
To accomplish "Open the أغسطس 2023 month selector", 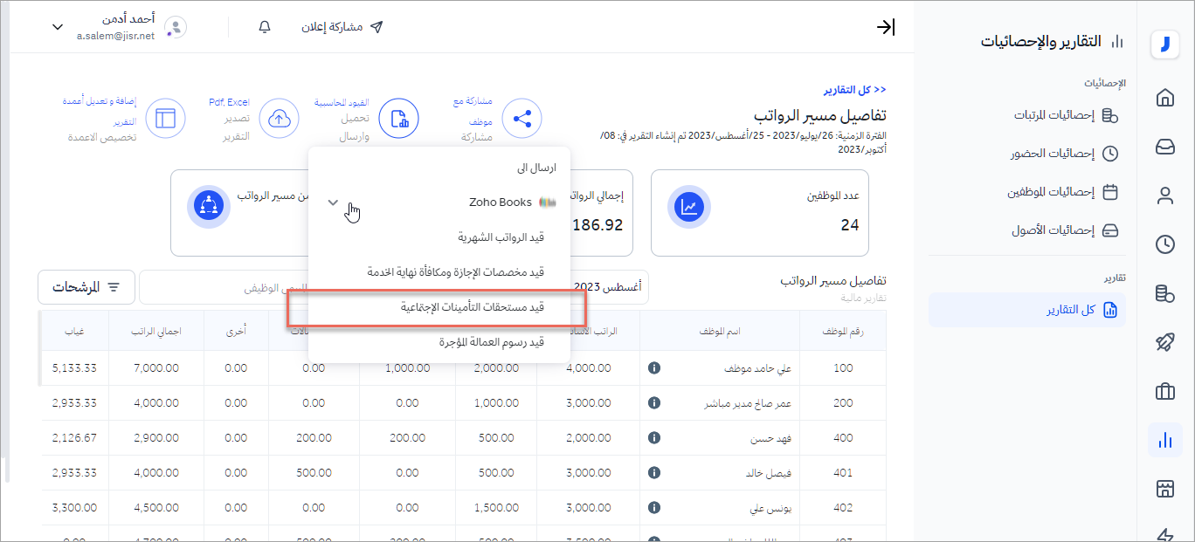I will 610,286.
